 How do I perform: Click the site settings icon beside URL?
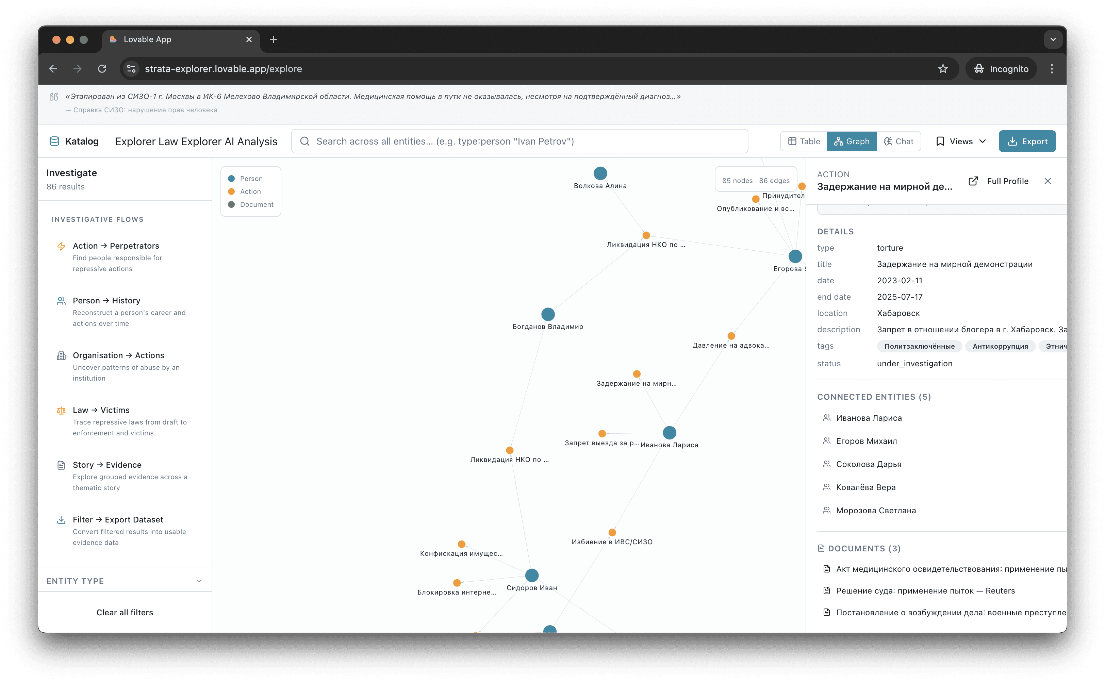coord(131,69)
